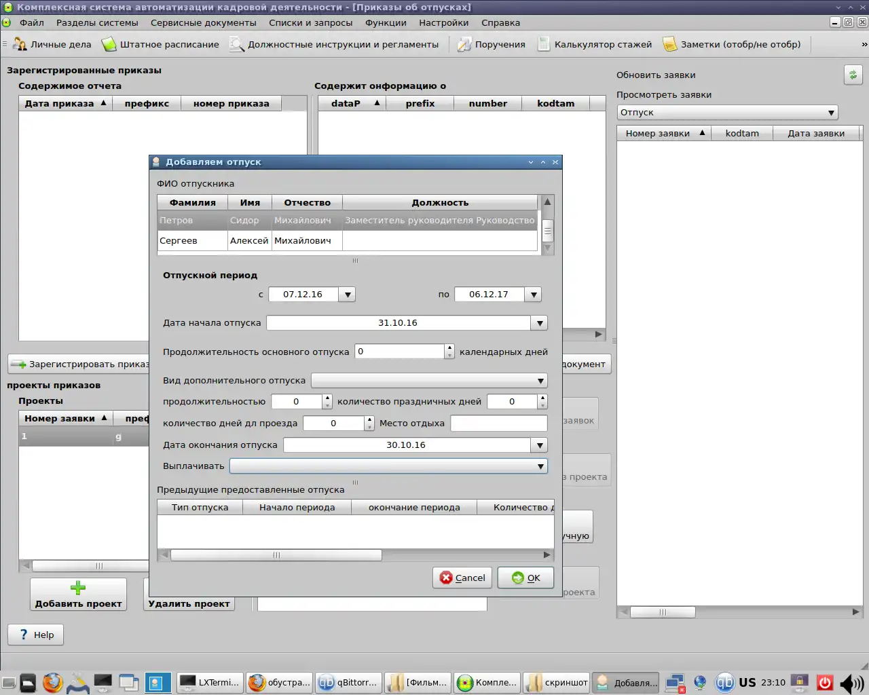Open the Справка menu
This screenshot has height=695, width=869.
[501, 22]
